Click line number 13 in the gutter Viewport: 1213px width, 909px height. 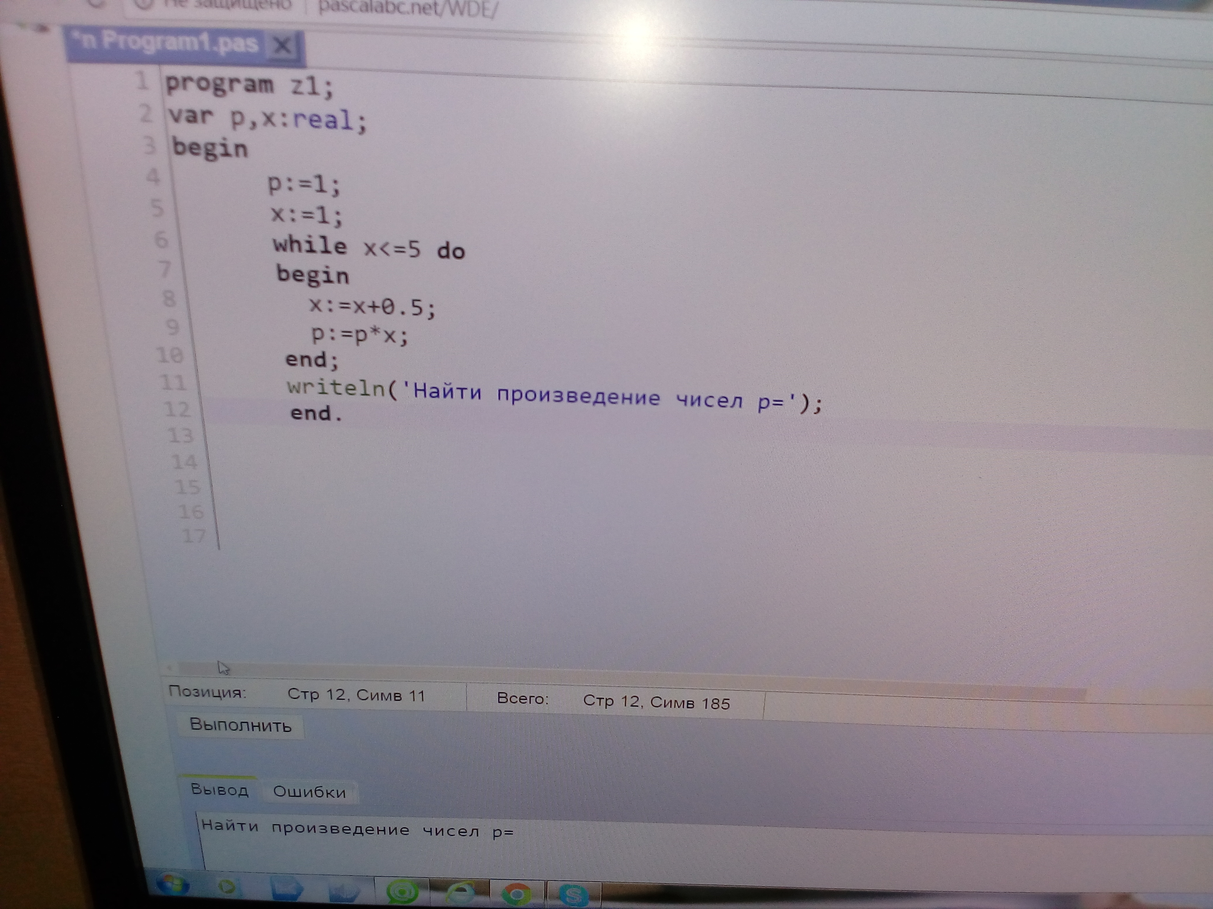tap(181, 436)
